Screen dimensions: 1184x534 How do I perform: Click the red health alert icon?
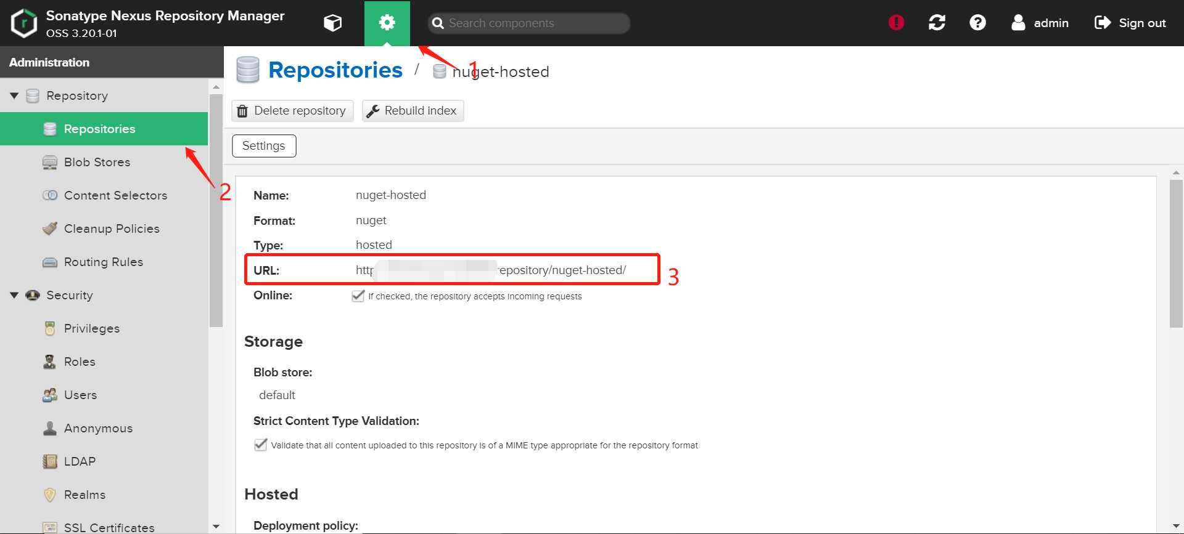(x=896, y=23)
